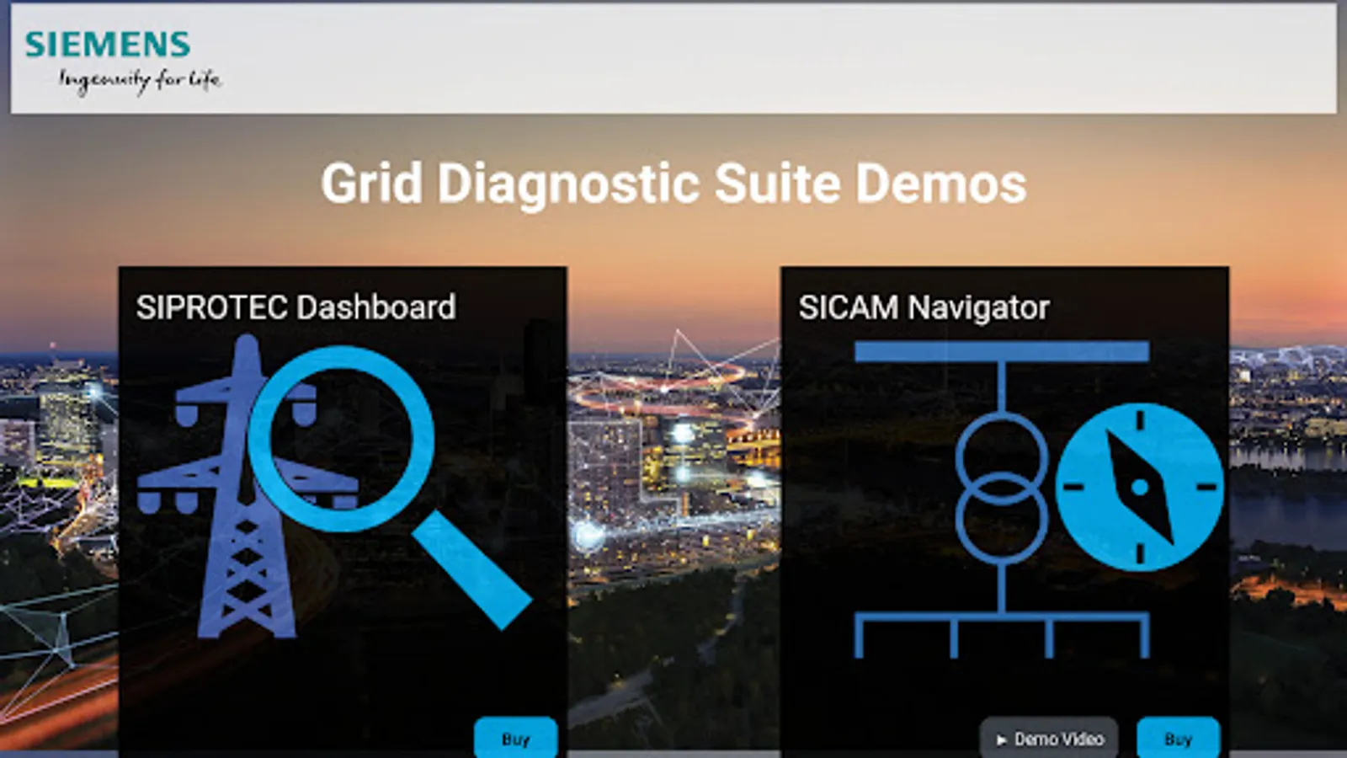Buy the SIPROTEC Dashboard
The image size is (1347, 758).
click(515, 739)
